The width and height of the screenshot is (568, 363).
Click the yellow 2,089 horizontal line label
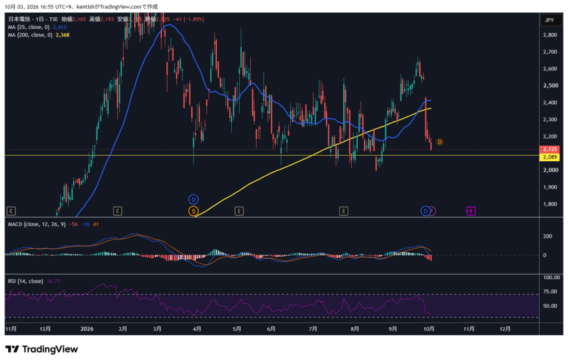coord(550,157)
